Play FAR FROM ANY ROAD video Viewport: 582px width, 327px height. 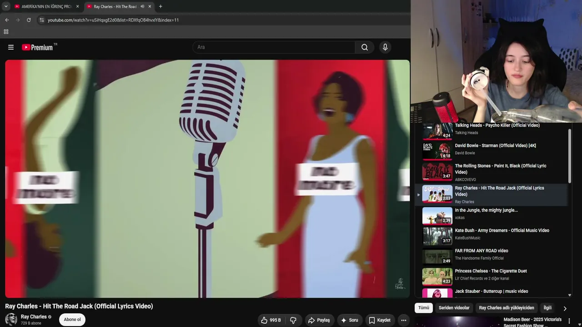(482, 251)
